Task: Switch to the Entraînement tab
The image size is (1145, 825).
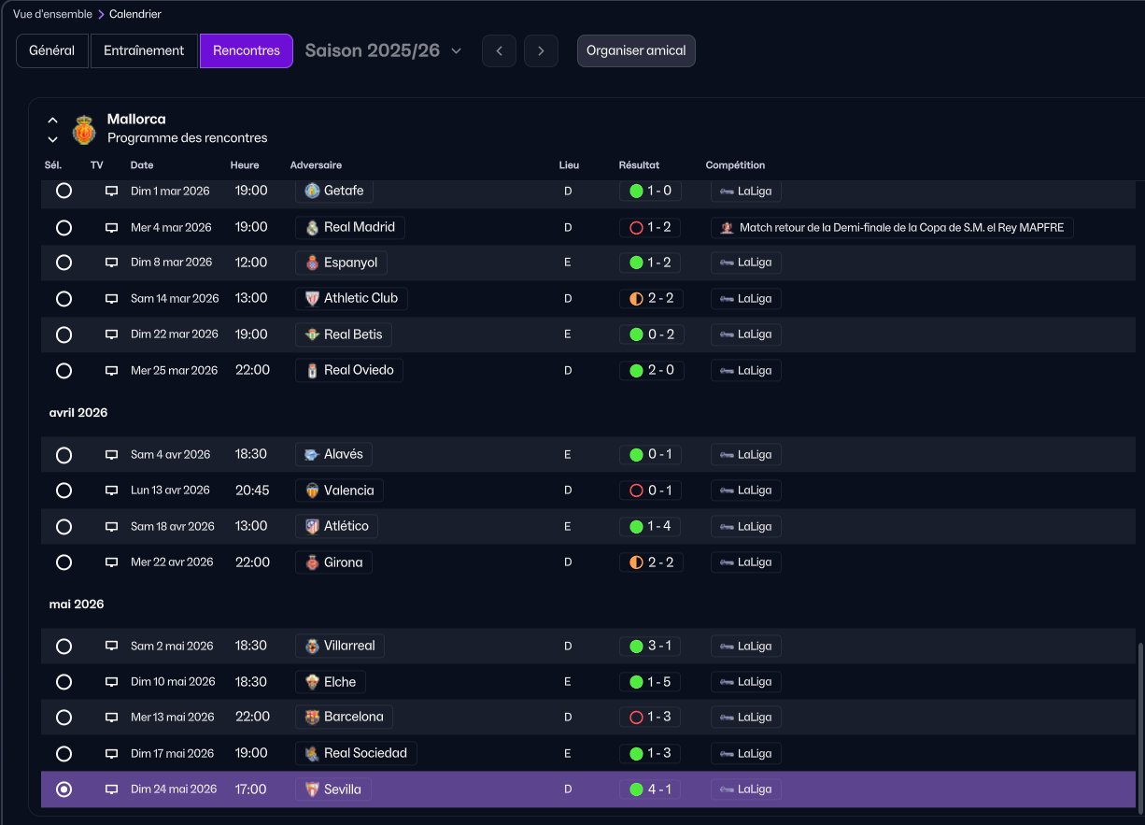Action: (144, 50)
